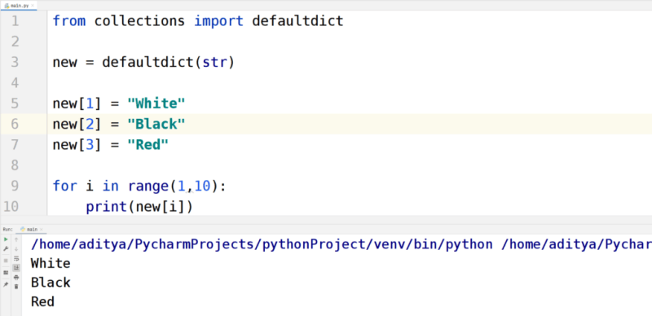This screenshot has width=652, height=316.
Task: Jump up the stack trace with up arrow
Action: click(16, 239)
